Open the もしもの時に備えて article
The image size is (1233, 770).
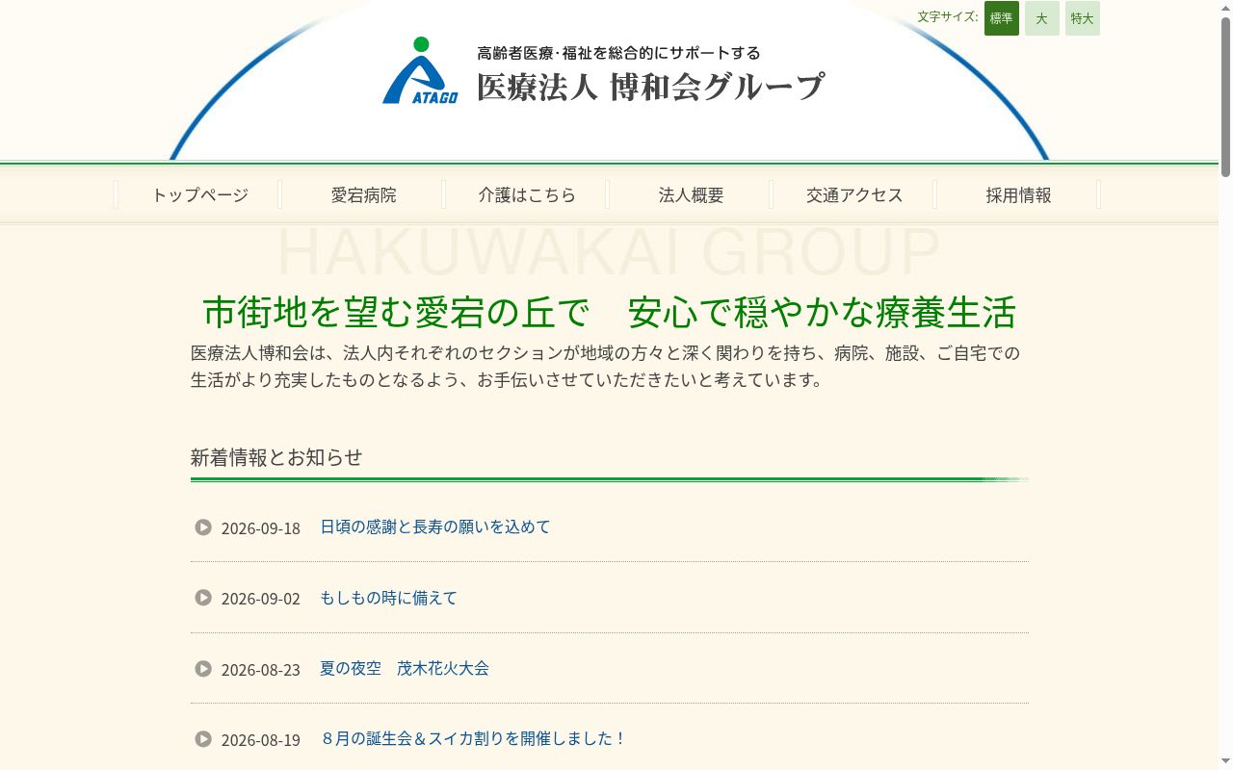point(388,598)
